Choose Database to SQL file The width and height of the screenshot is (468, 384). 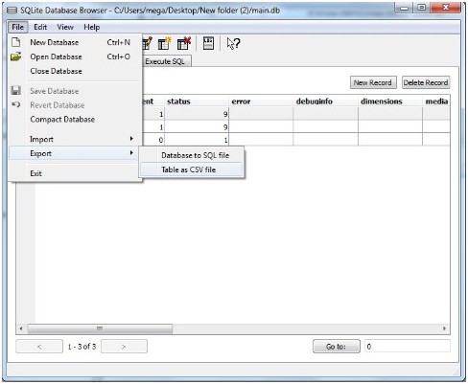click(x=192, y=155)
